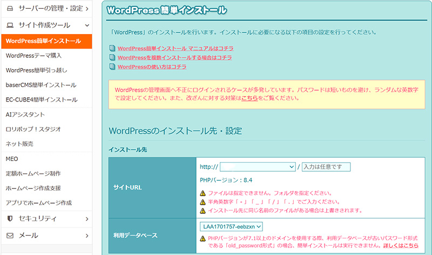Screen dimensions: 432x255
Task: Click the shield icon beside セキュリティ
Action: coord(10,218)
